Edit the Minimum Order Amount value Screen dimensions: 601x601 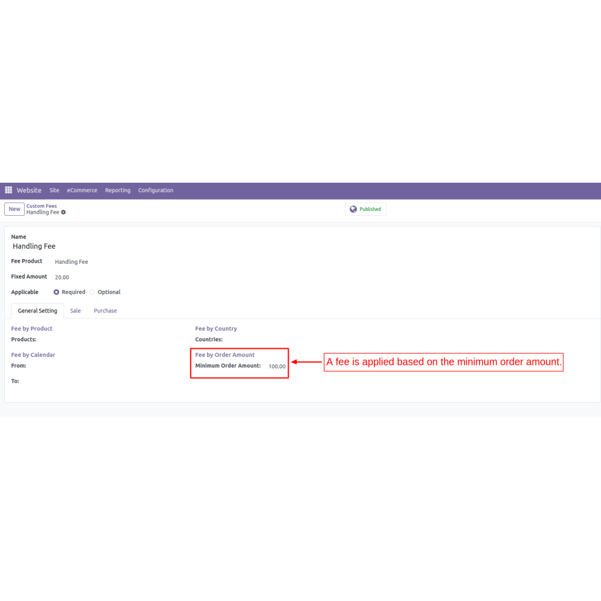coord(277,366)
